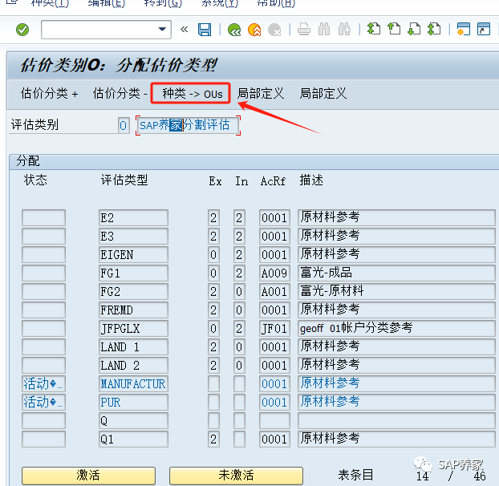
Task: Select the EIGEN valuation type cell
Action: tap(133, 255)
